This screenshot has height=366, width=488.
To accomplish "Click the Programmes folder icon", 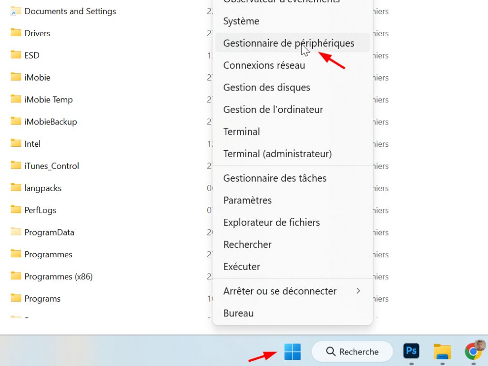I will pyautogui.click(x=16, y=254).
